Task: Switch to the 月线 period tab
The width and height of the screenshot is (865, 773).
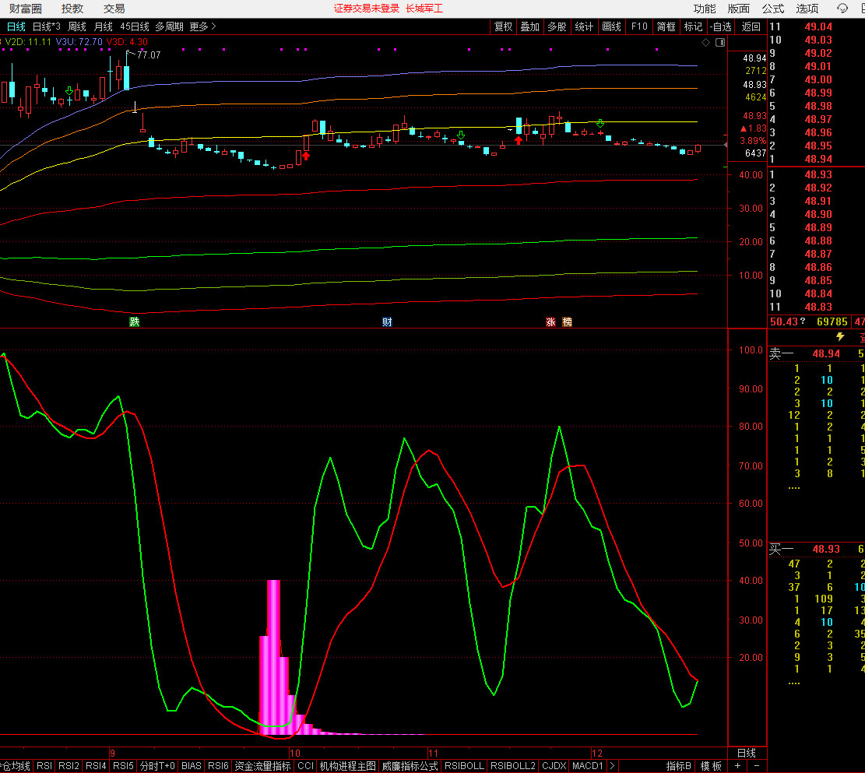Action: 103,26
